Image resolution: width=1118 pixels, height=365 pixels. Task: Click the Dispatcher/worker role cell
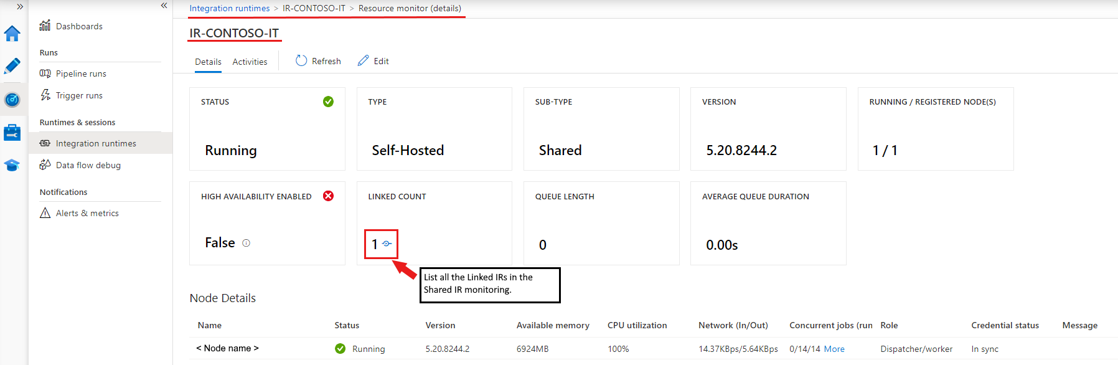[916, 349]
